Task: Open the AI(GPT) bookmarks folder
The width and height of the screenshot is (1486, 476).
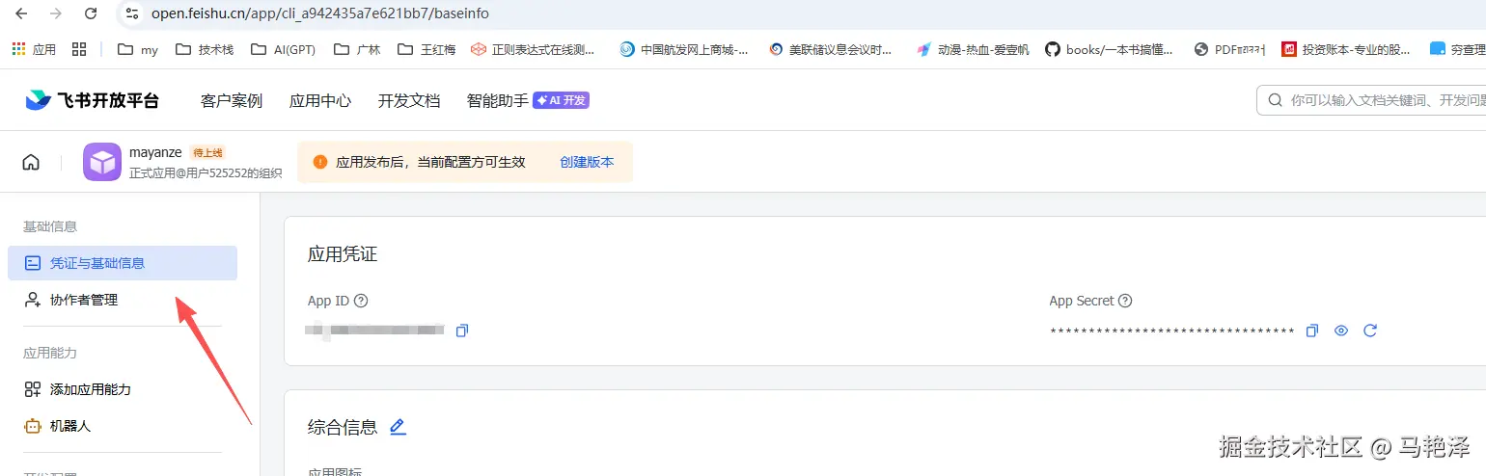Action: tap(283, 49)
